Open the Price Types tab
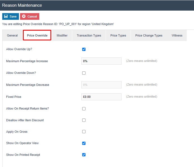 (118, 35)
